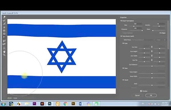Click the Nose Height slider
The image size is (171, 110).
click(152, 74)
